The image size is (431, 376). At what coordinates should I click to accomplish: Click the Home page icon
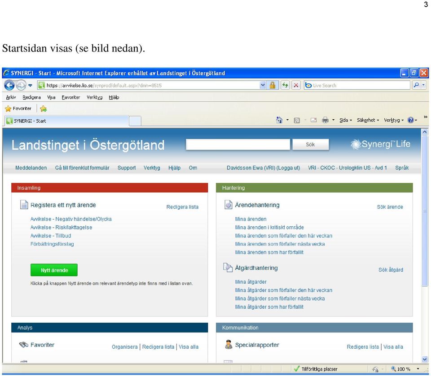coord(279,120)
